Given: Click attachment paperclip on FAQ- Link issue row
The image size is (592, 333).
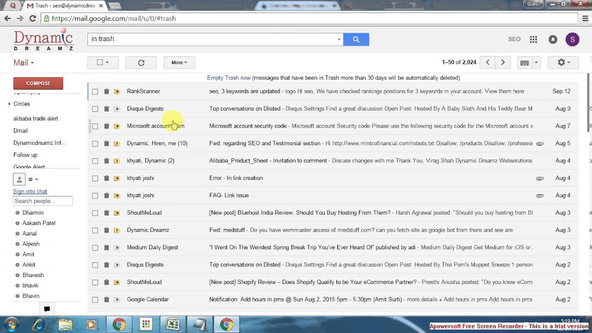Looking at the screenshot, I should (540, 196).
